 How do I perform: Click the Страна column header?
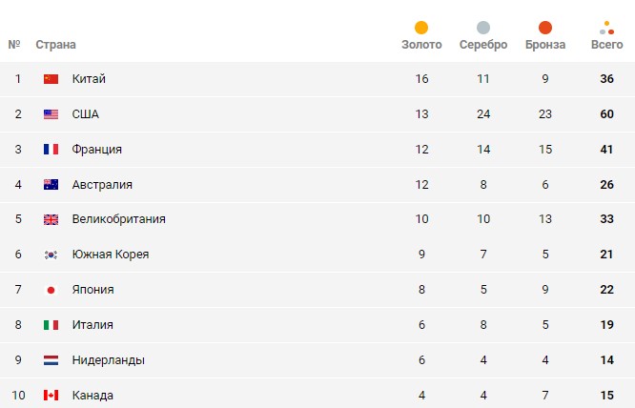coord(55,45)
